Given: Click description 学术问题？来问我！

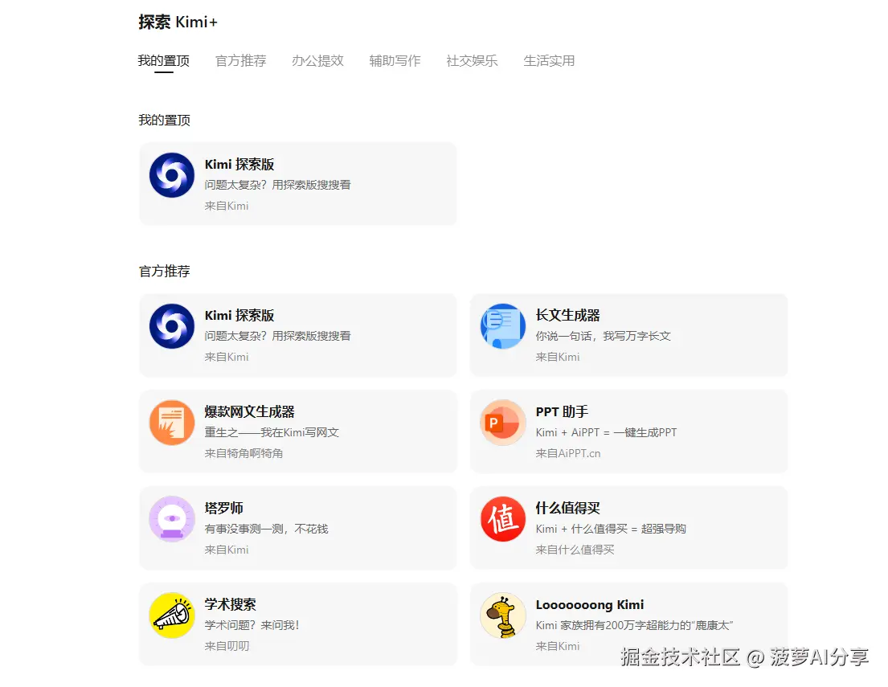Looking at the screenshot, I should coord(252,624).
